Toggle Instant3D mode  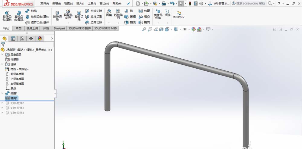tap(179, 14)
